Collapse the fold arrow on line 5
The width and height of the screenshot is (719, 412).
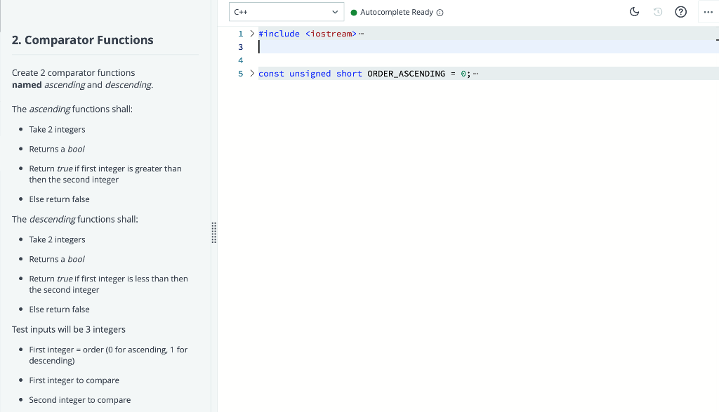[x=251, y=73]
